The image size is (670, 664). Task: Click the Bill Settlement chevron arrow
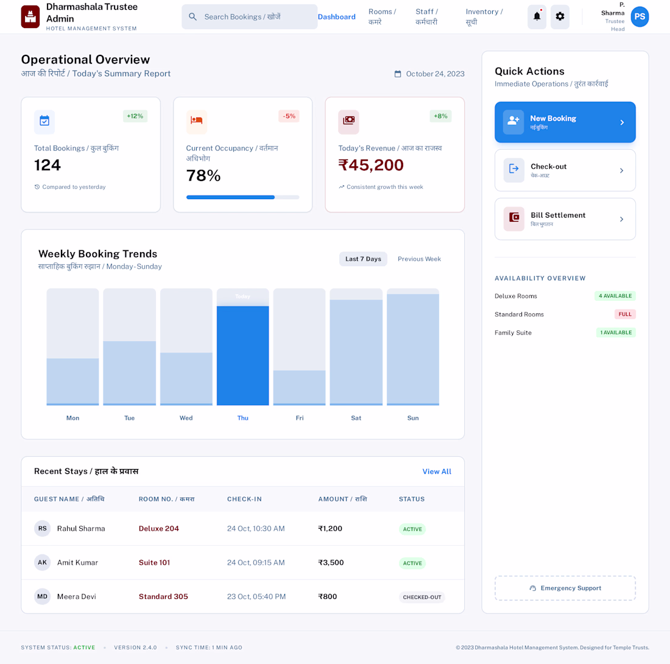(x=622, y=219)
